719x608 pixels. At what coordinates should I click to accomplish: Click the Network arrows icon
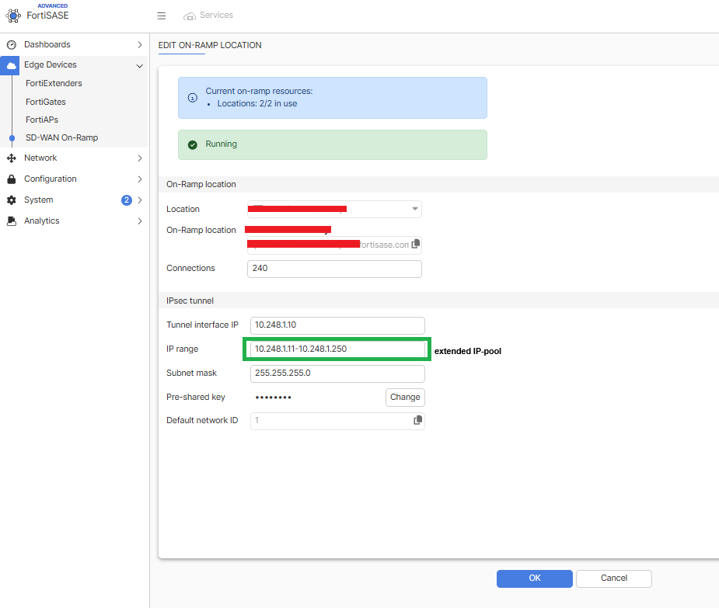pyautogui.click(x=12, y=158)
